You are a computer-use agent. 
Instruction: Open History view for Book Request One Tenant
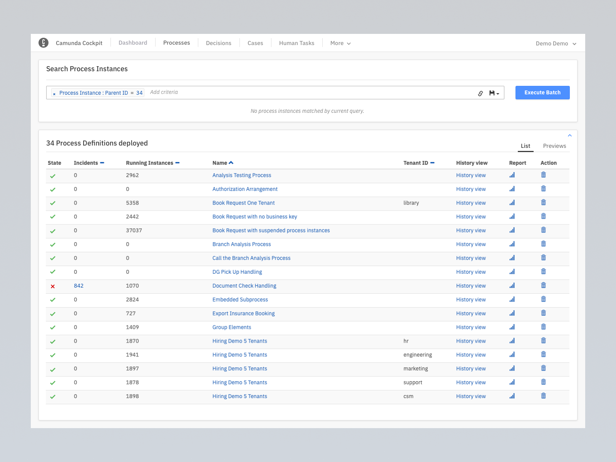click(471, 203)
